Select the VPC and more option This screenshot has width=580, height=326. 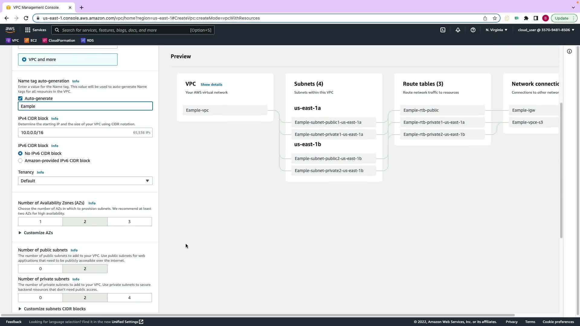pos(24,59)
